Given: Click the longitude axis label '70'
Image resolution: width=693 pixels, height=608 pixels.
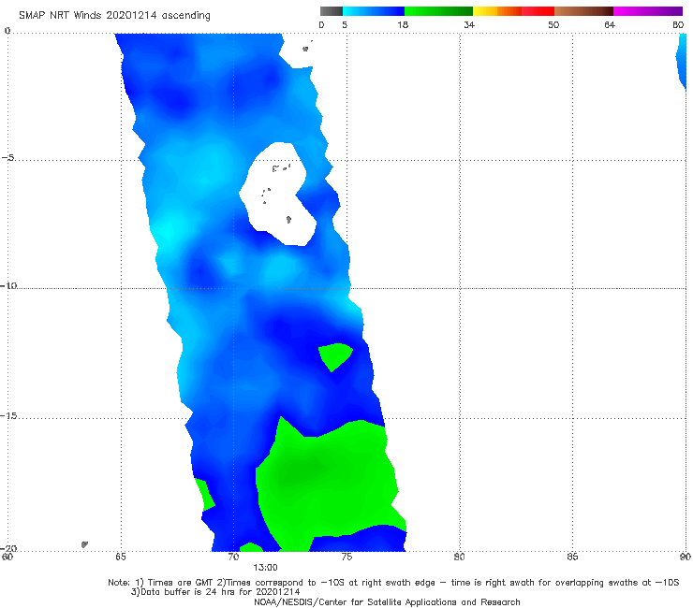Looking at the screenshot, I should pyautogui.click(x=233, y=557).
